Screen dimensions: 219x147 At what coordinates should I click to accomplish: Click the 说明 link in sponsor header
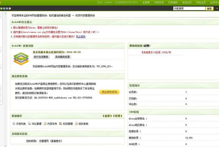(147, 46)
